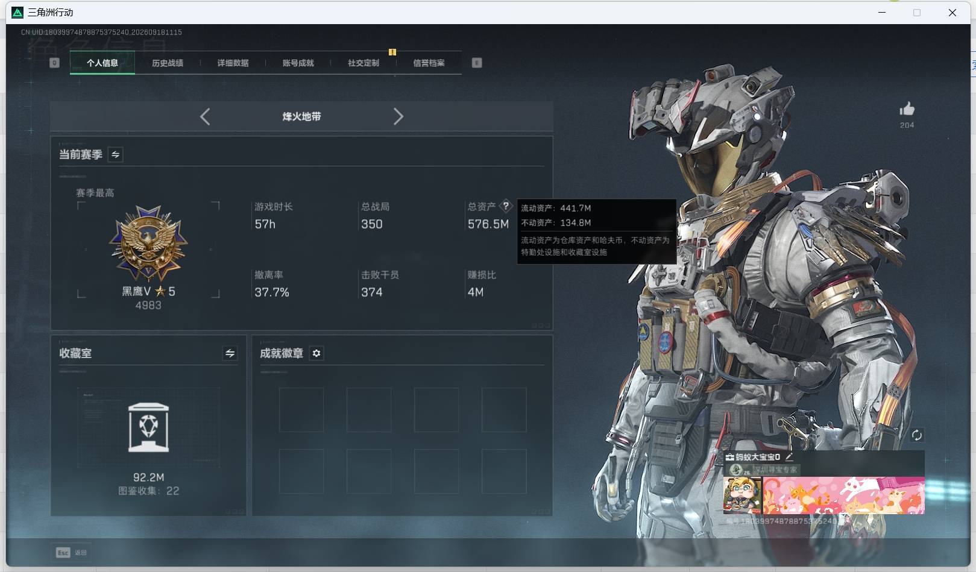Click the Esc 返回 back button
Viewport: 976px width, 572px height.
point(72,552)
